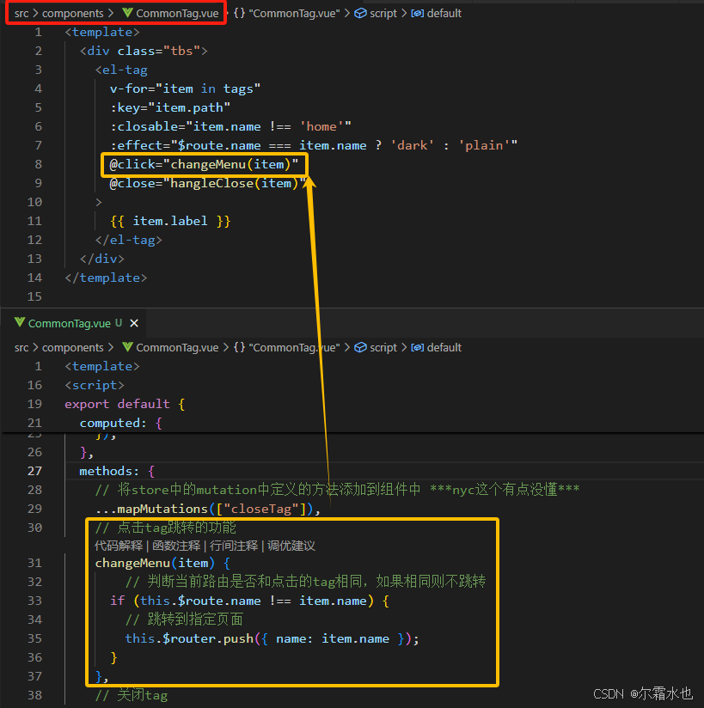704x708 pixels.
Task: Click line number 8 in the gutter
Action: point(38,164)
